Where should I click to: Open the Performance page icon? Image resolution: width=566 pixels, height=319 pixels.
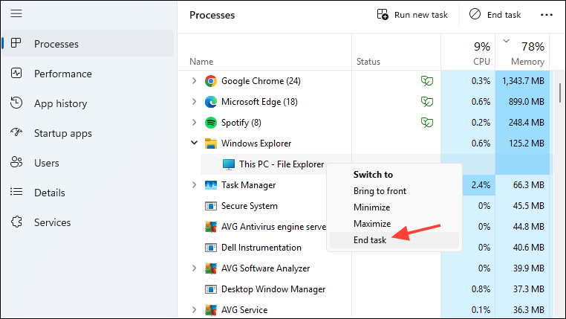coord(16,74)
